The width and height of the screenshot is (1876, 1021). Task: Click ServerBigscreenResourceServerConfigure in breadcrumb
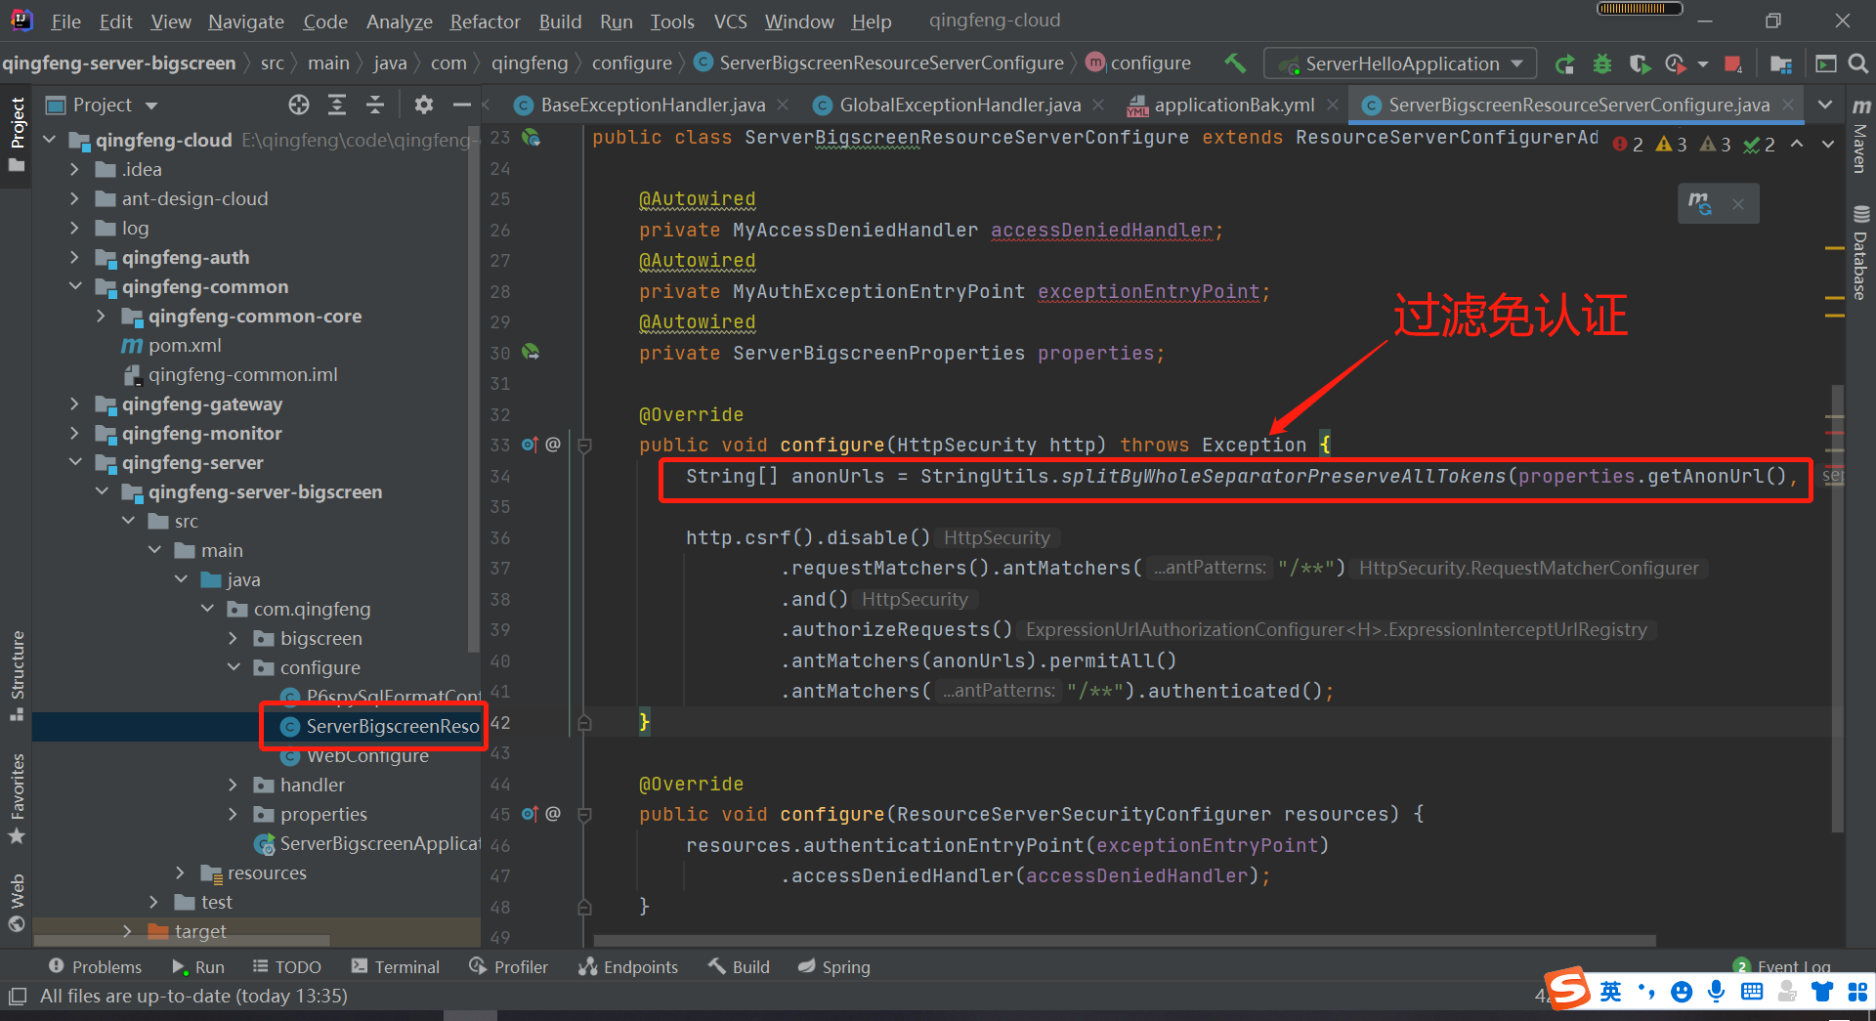point(891,63)
